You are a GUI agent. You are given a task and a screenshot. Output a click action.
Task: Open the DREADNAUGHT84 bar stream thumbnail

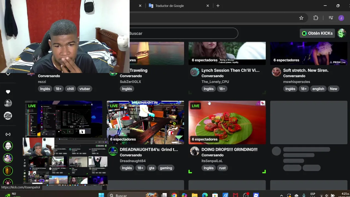pos(145,122)
